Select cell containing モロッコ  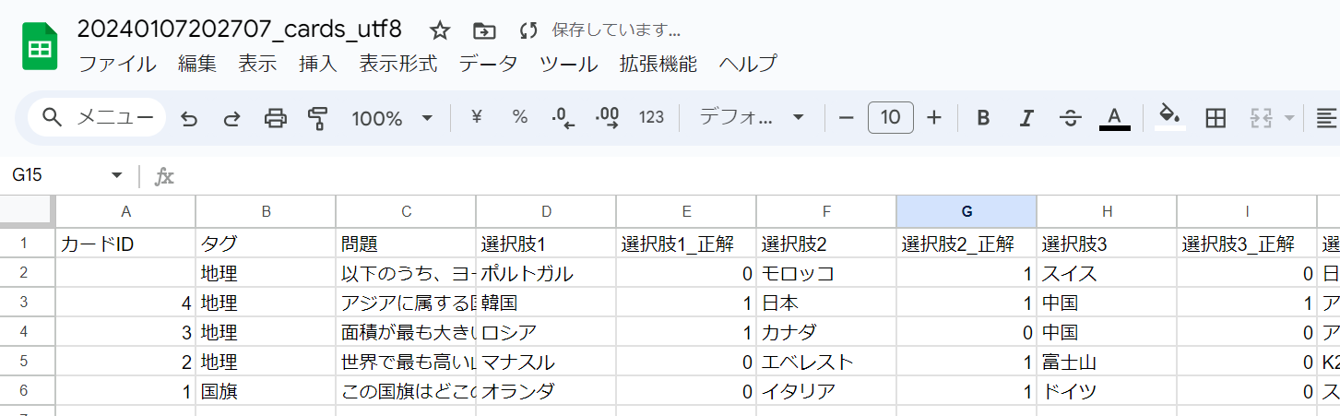pos(826,273)
